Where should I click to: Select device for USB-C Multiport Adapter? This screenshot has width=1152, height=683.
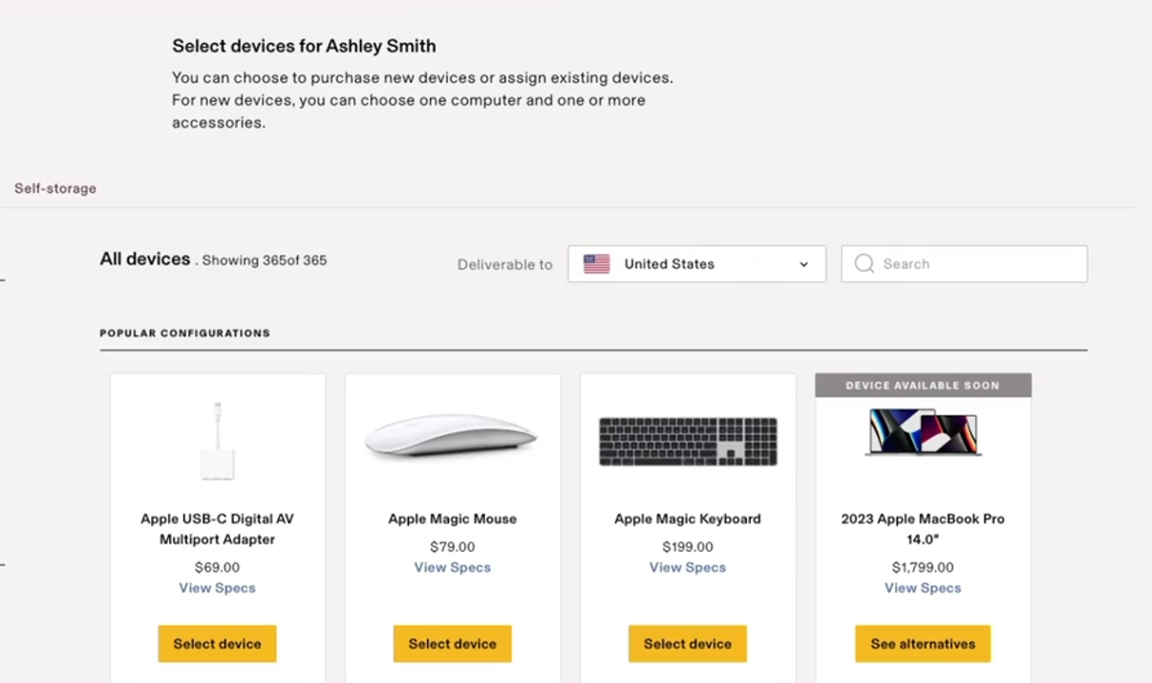pyautogui.click(x=217, y=644)
